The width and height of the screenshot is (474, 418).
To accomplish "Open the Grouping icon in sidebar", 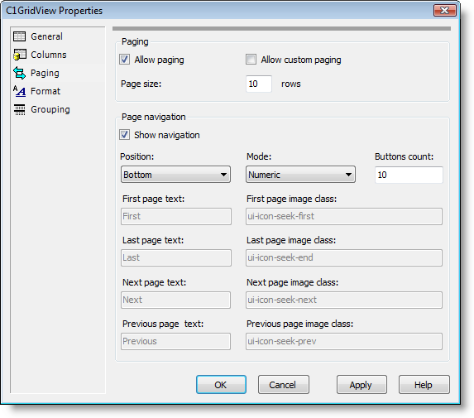I will click(20, 109).
